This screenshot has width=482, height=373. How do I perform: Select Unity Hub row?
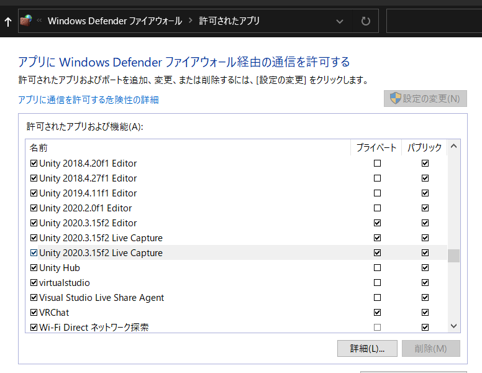tap(237, 268)
